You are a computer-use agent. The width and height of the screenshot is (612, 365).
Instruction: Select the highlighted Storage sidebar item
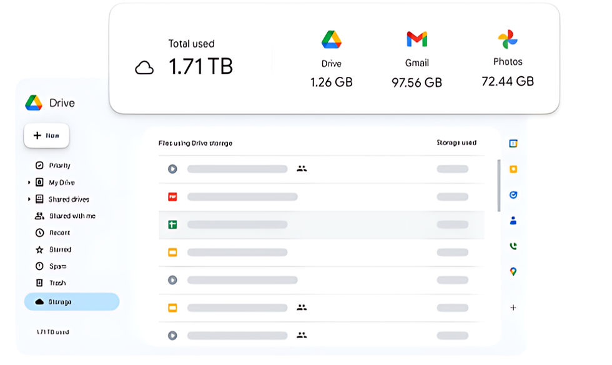coord(71,302)
